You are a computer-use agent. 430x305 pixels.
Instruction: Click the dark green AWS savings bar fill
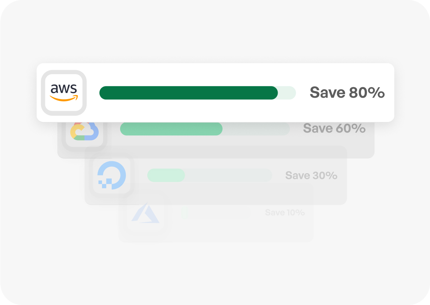click(x=188, y=93)
